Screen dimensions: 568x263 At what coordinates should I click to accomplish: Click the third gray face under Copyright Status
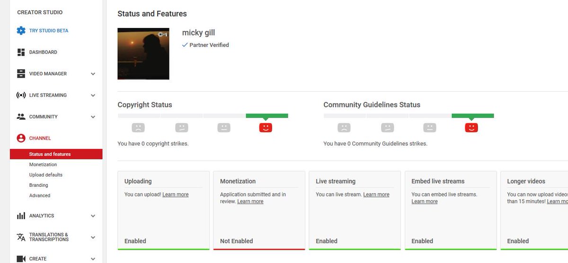click(224, 127)
